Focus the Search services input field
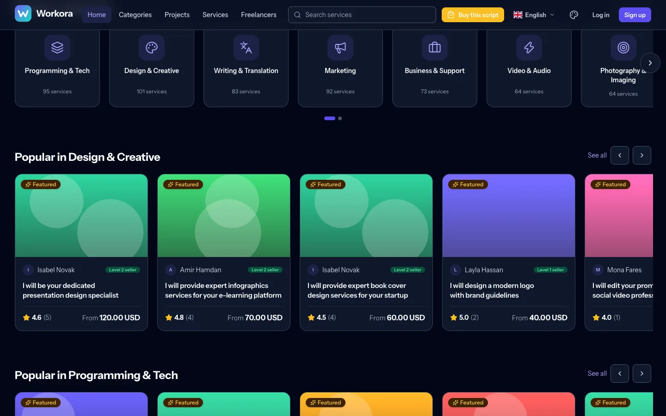Viewport: 666px width, 416px height. (362, 15)
